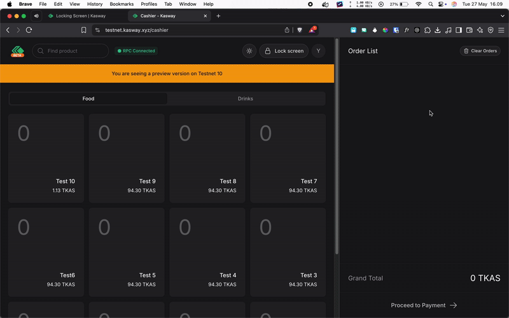Click the Find product search field
The width and height of the screenshot is (509, 318).
71,51
